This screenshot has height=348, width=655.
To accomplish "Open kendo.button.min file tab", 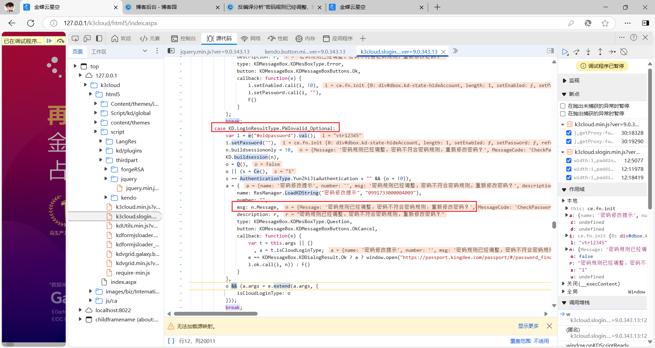I will pyautogui.click(x=305, y=52).
